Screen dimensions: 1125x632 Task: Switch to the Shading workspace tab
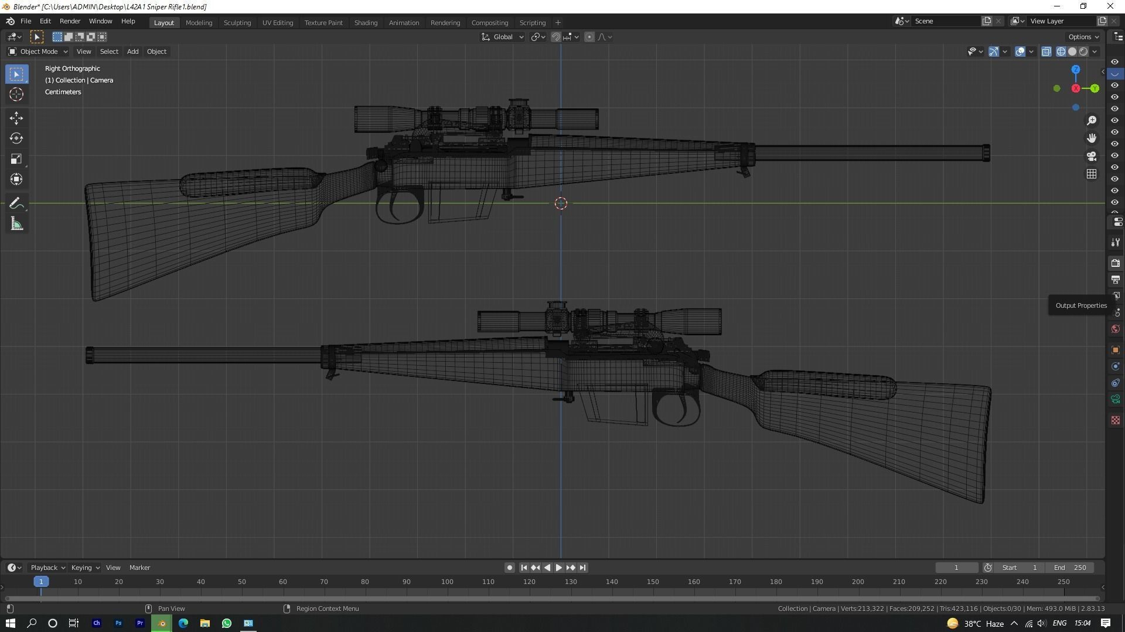366,22
